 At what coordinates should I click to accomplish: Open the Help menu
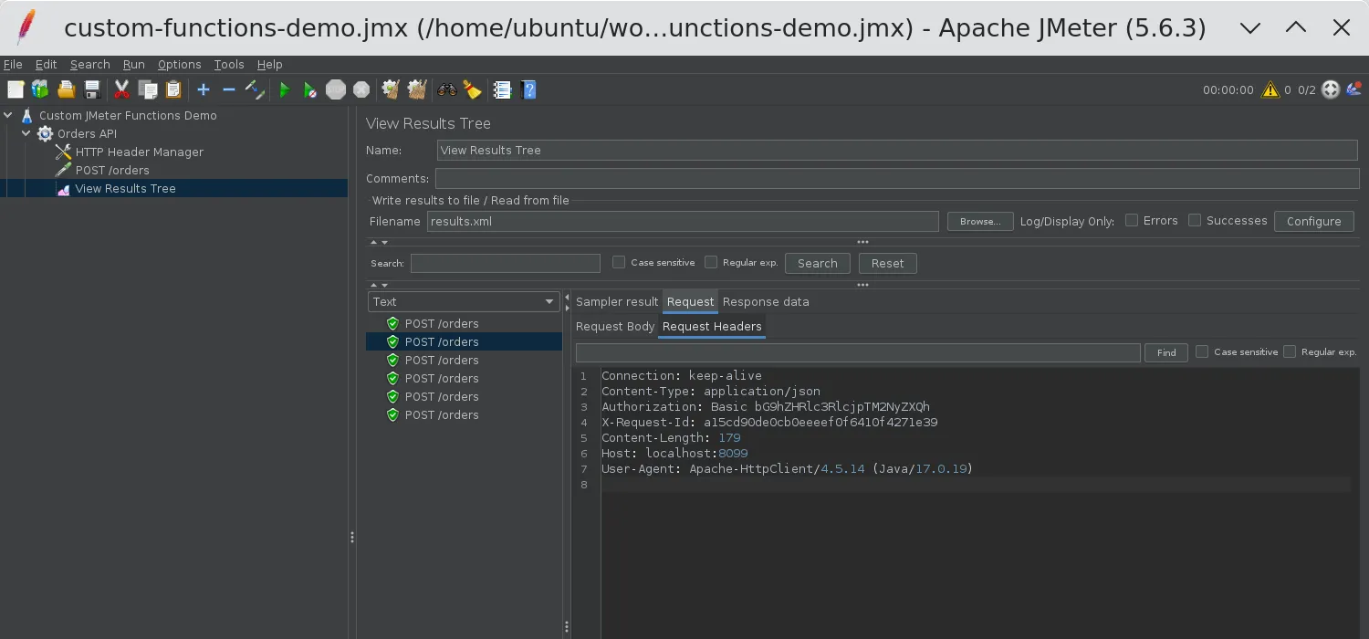click(269, 64)
